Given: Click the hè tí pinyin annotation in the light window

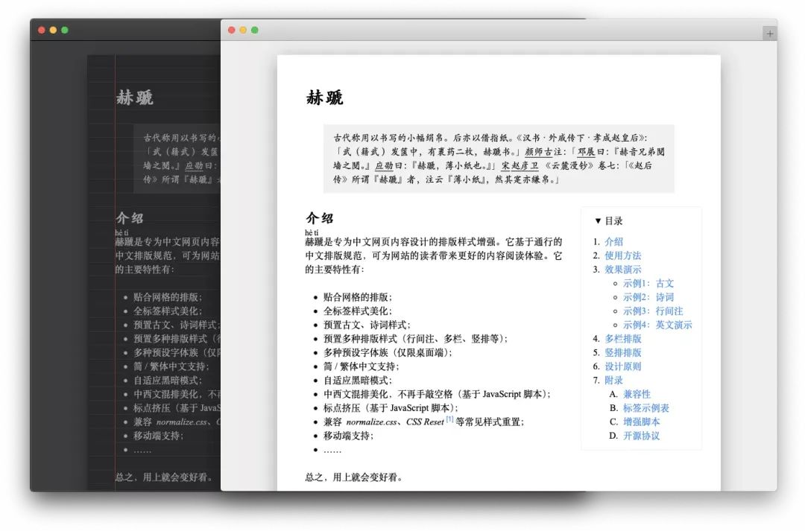Looking at the screenshot, I should click(x=312, y=232).
